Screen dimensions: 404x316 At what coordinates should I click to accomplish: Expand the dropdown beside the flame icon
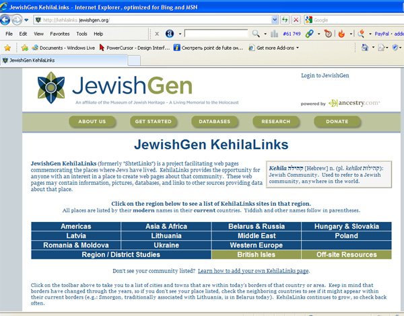[x=351, y=34]
